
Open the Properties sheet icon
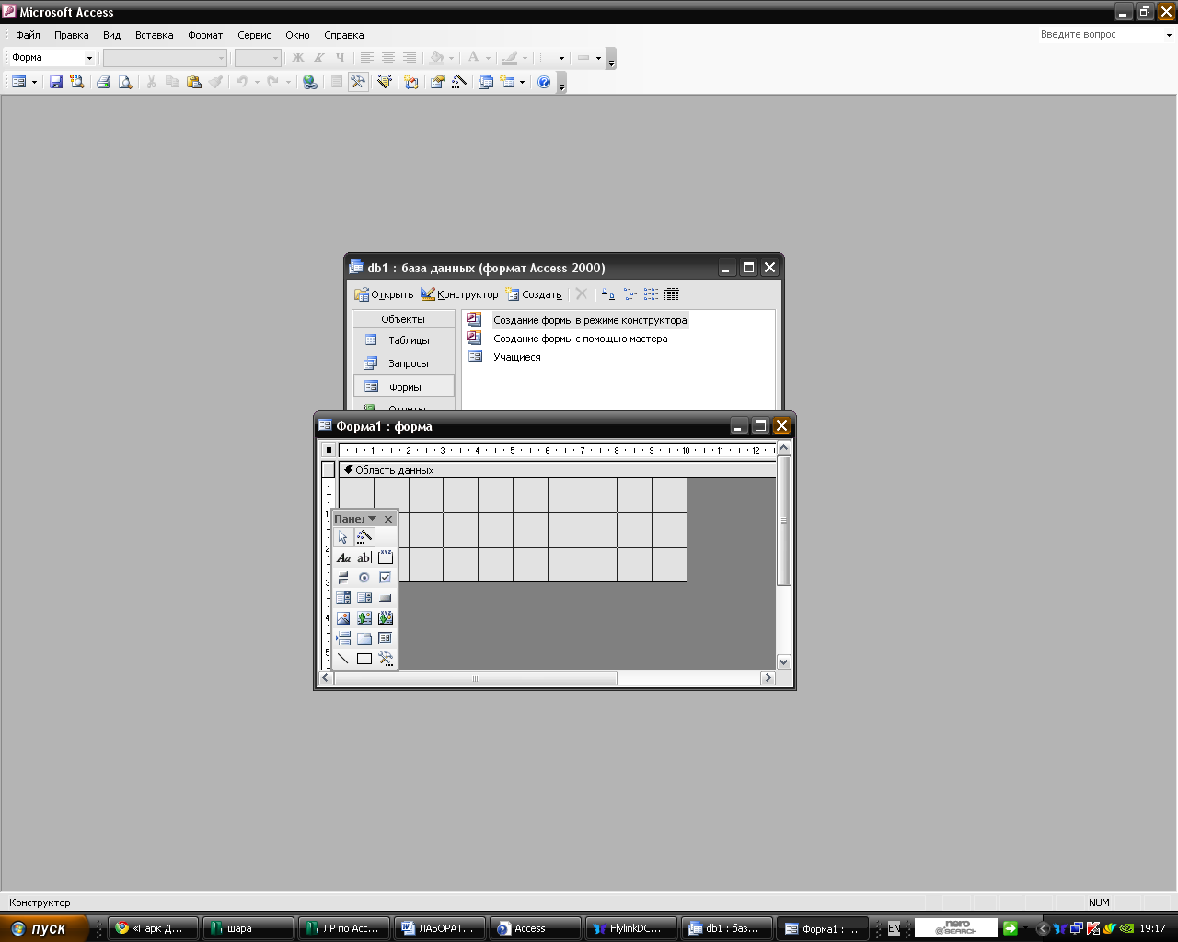tap(437, 82)
